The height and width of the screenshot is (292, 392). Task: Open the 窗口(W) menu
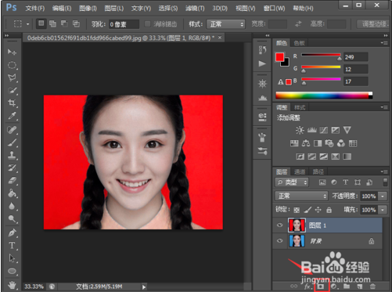pos(274,9)
